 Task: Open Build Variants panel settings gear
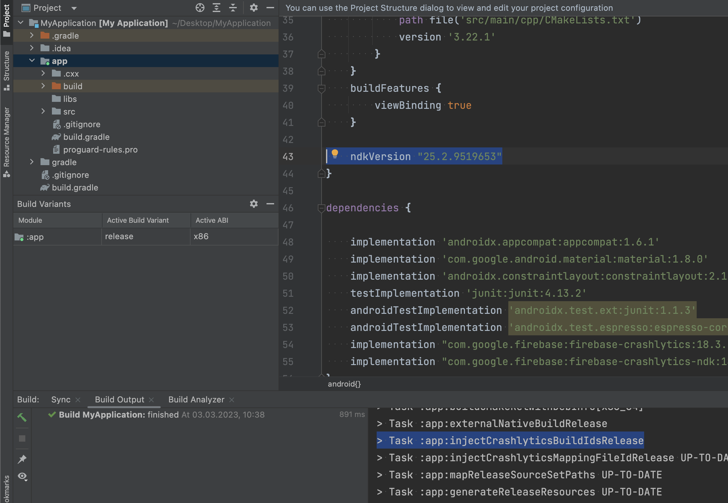pyautogui.click(x=254, y=204)
